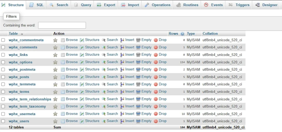The image size is (282, 132).
Task: Open the wphx_term_taxonomy table name link
Action: tap(27, 106)
